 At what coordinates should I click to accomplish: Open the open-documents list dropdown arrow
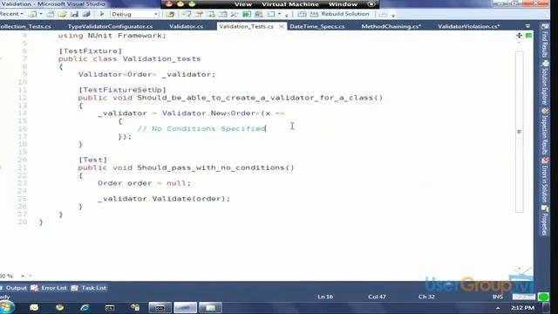[x=527, y=26]
